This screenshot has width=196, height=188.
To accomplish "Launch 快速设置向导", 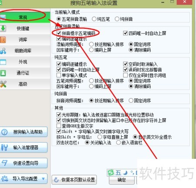I will [24, 163].
